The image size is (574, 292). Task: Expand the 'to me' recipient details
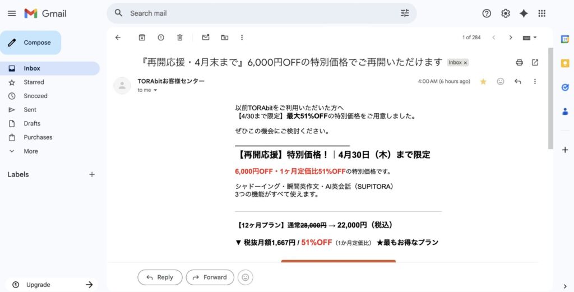coord(155,90)
